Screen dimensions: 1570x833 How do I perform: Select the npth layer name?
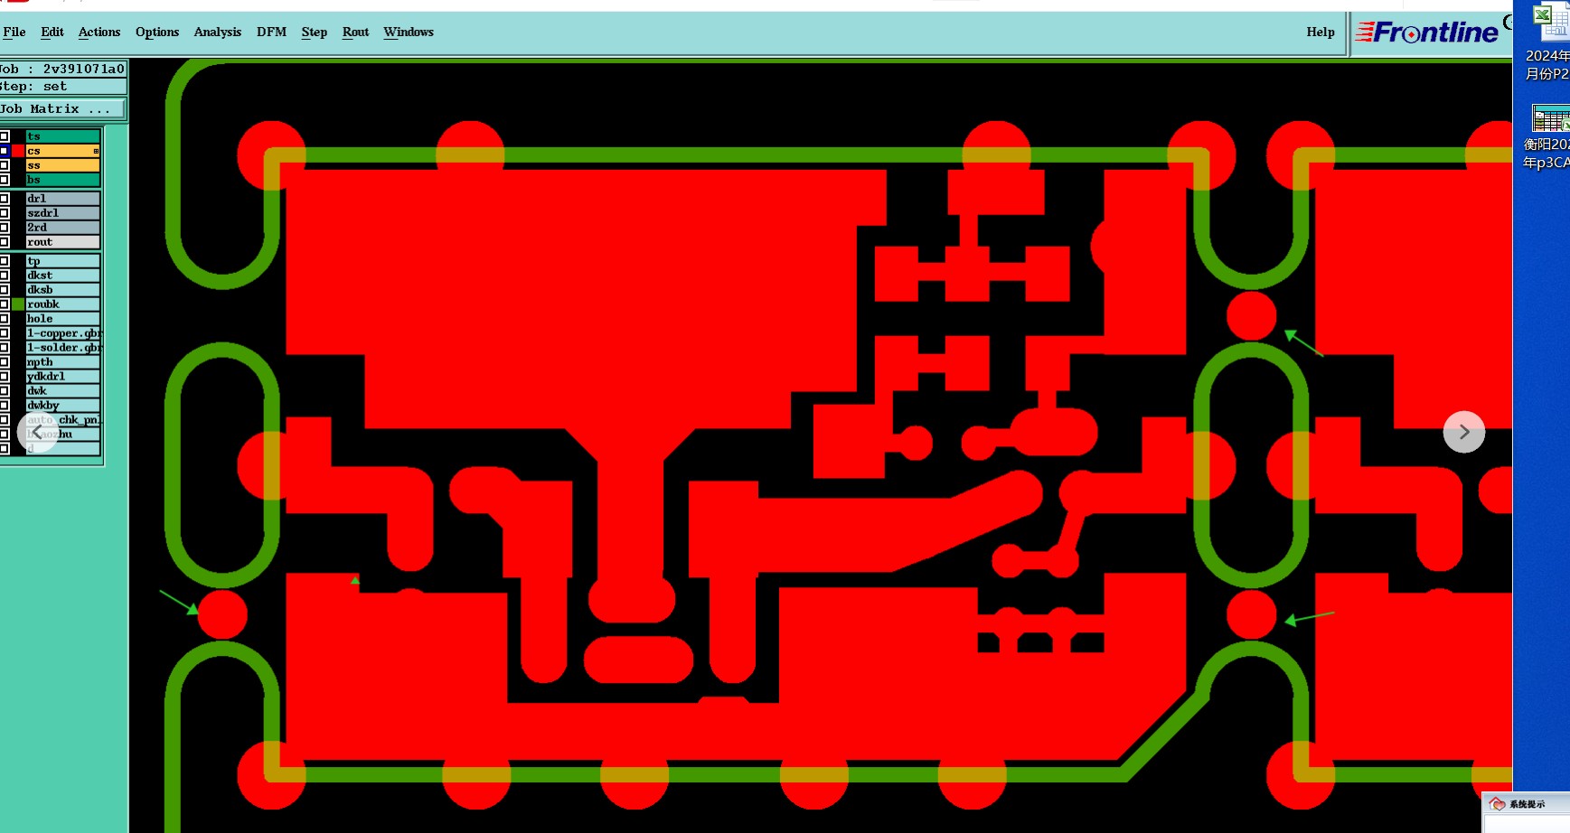coord(63,362)
